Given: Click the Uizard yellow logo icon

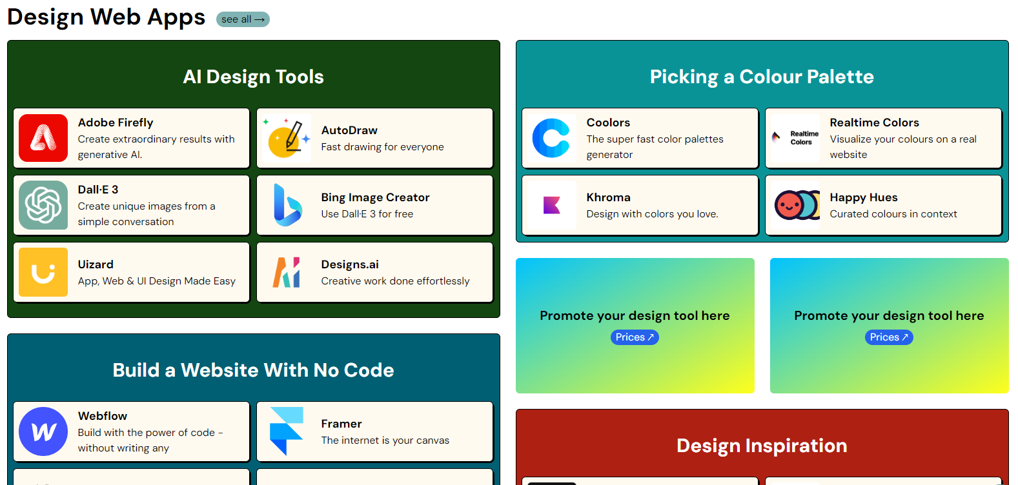Looking at the screenshot, I should [x=43, y=272].
